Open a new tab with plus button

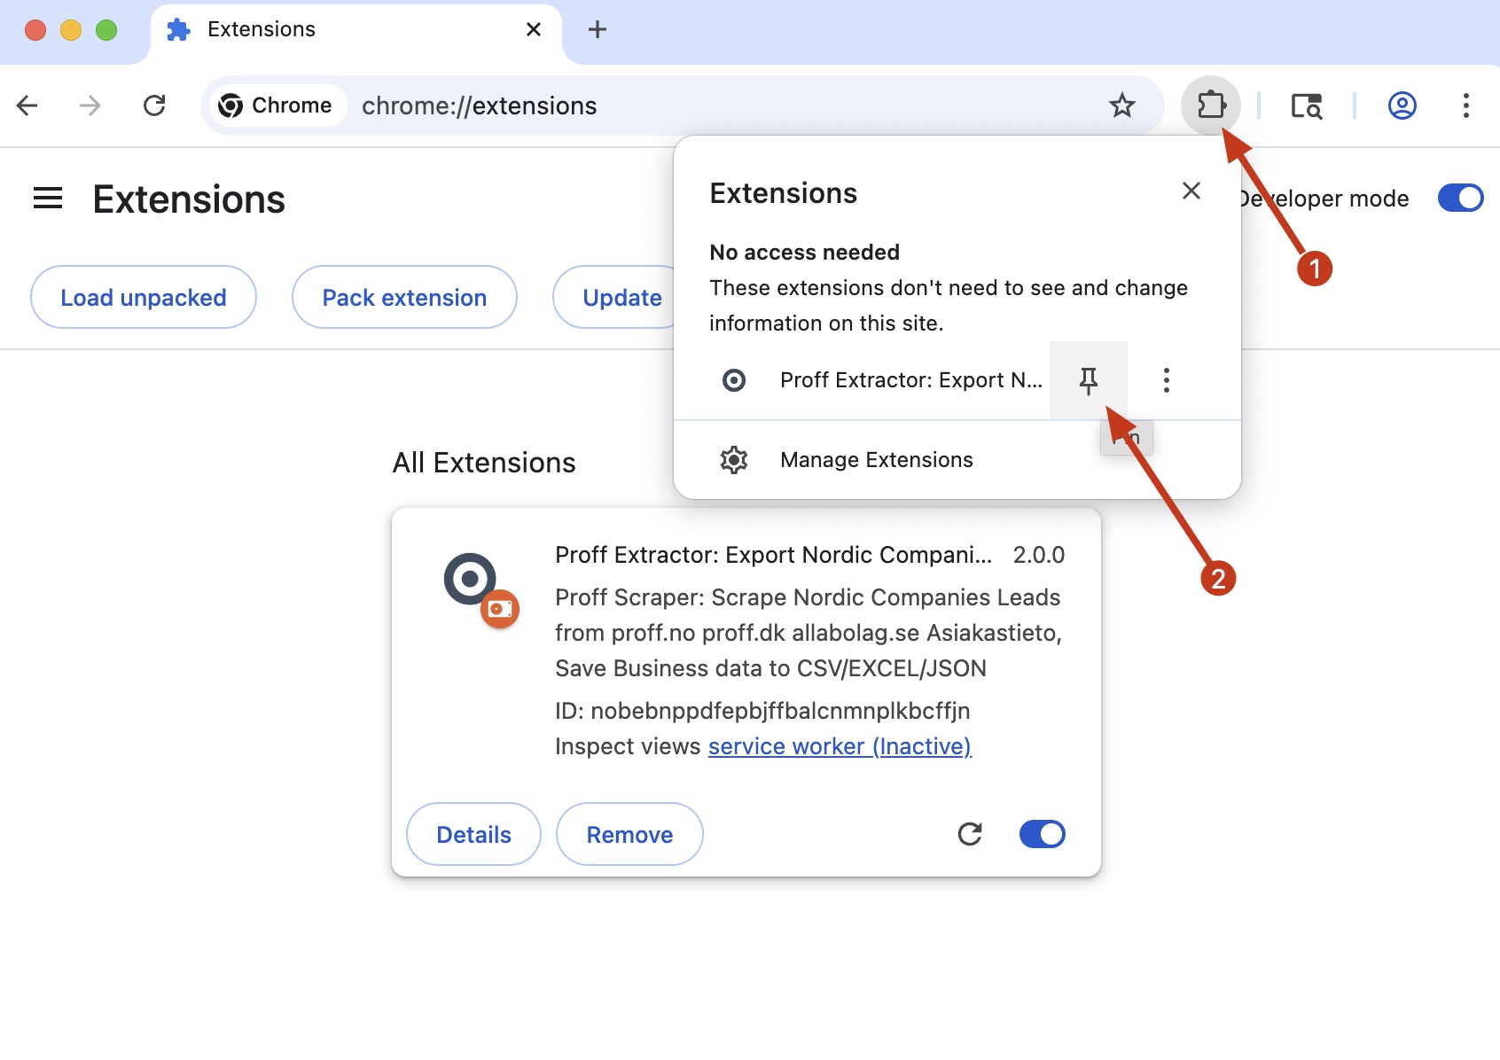pos(596,29)
